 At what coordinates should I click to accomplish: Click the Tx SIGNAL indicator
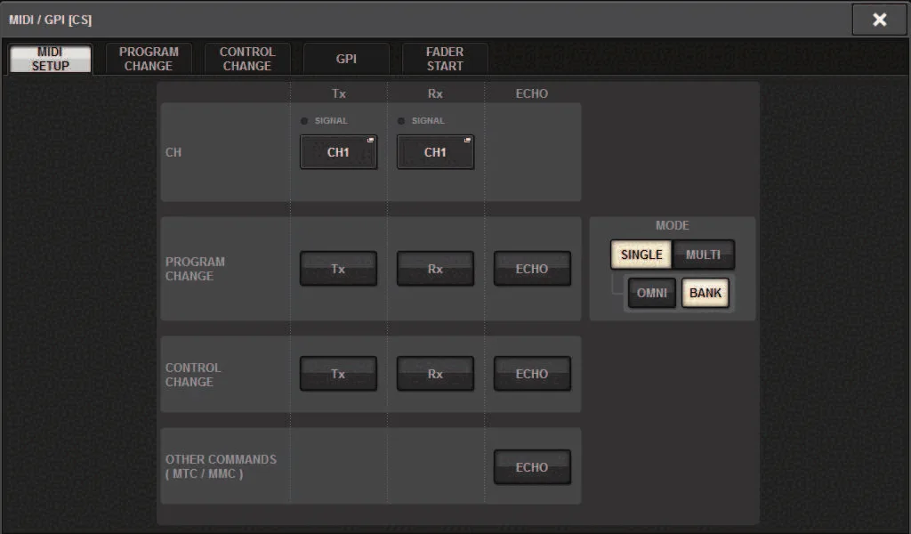pyautogui.click(x=304, y=121)
